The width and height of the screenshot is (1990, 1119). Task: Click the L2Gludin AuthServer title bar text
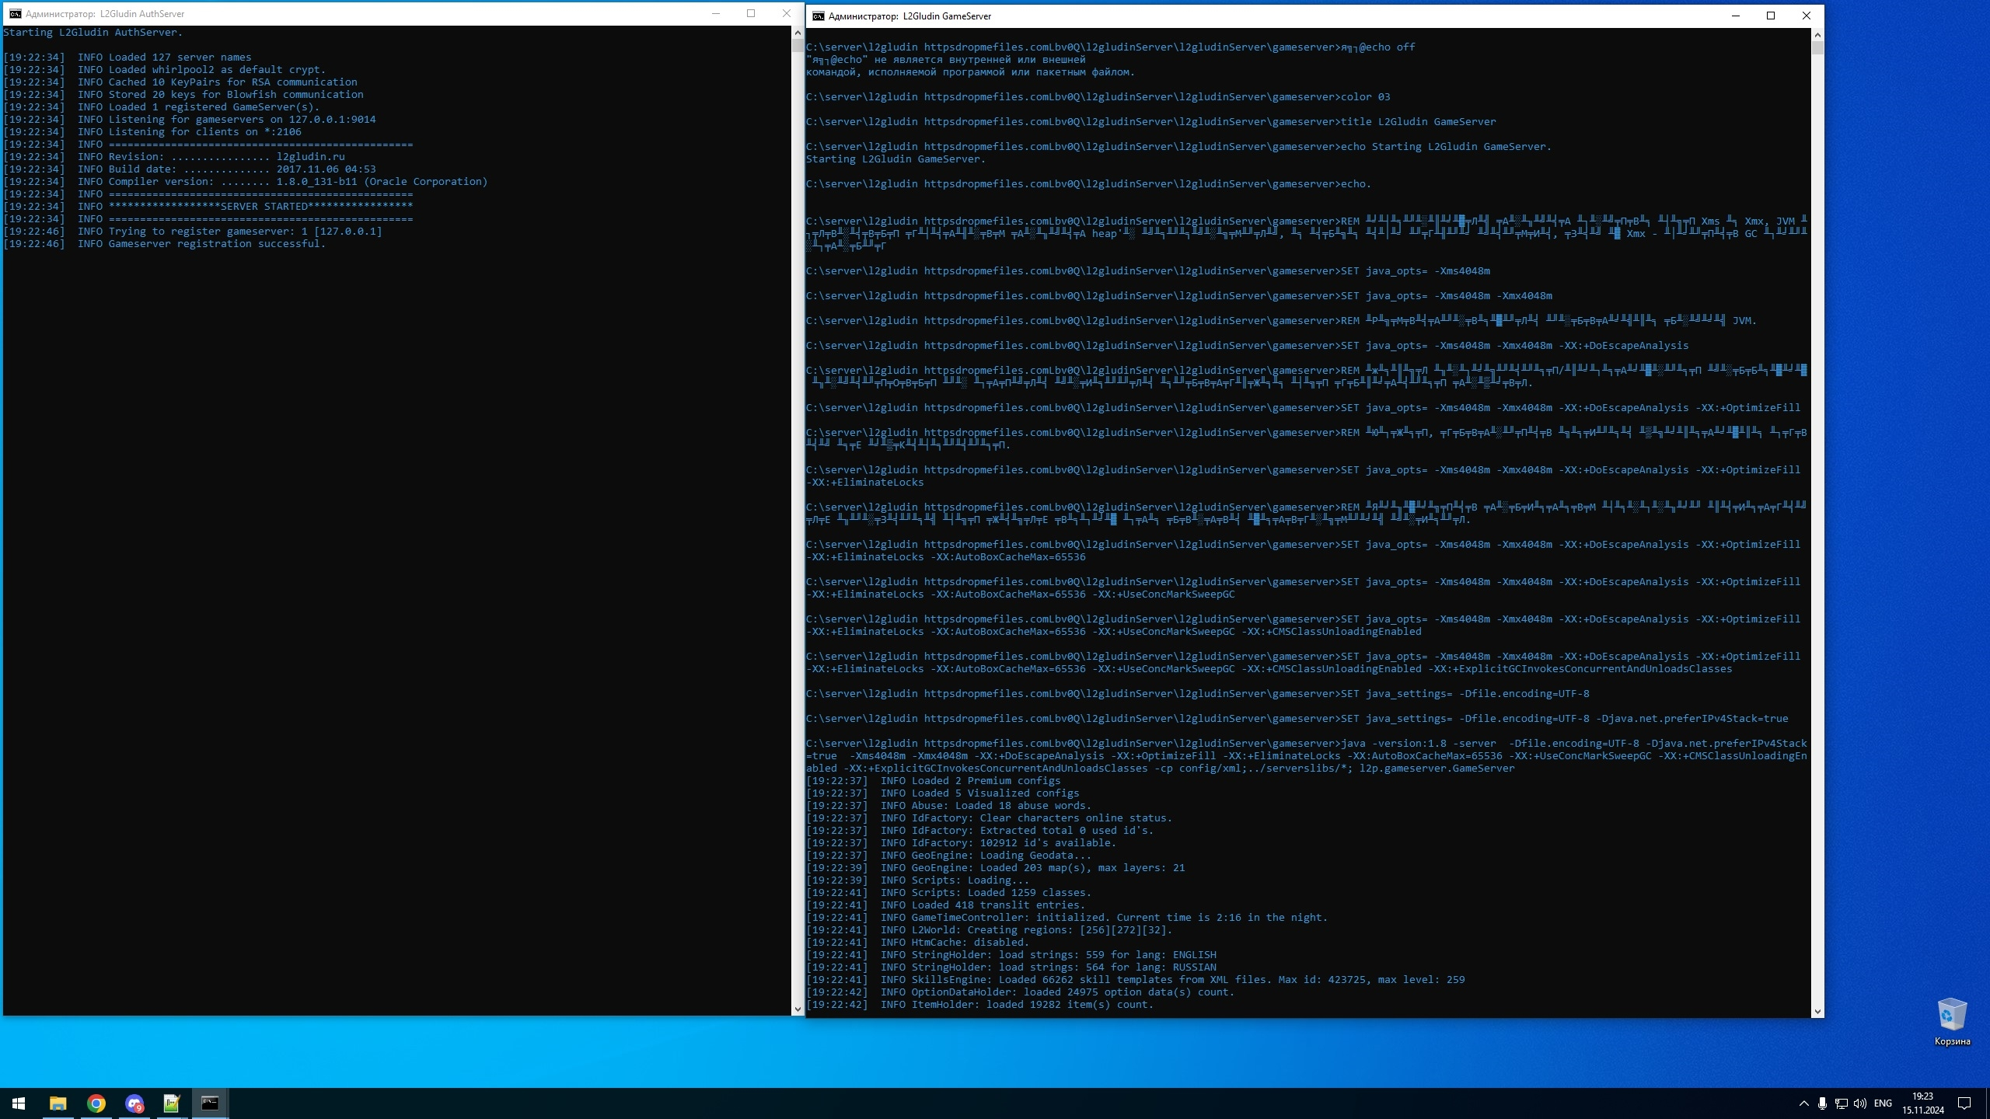click(105, 14)
